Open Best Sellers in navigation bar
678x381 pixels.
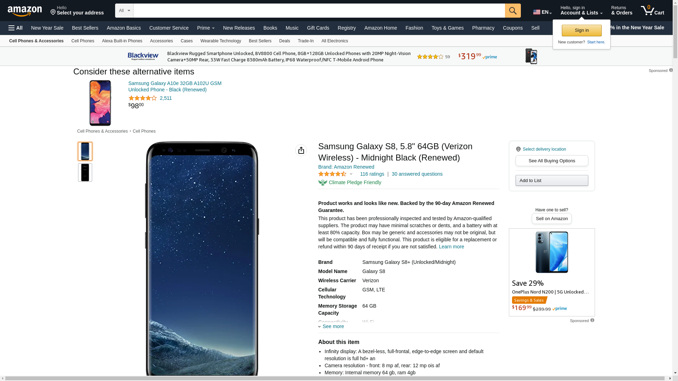(x=85, y=28)
